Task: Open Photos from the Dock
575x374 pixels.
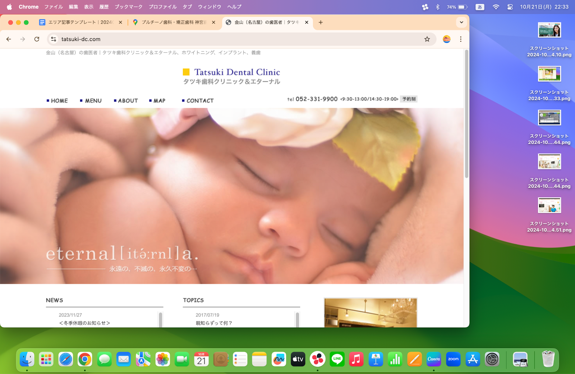Action: coord(162,359)
